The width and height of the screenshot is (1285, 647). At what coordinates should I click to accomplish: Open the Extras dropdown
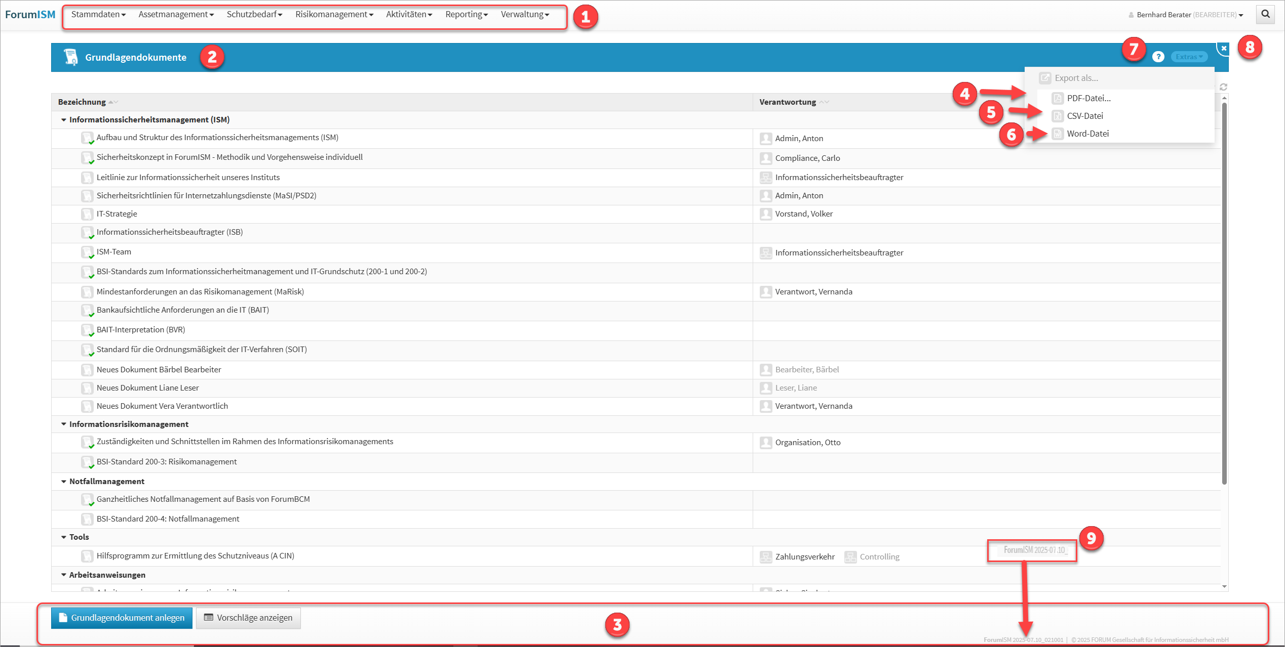coord(1189,57)
